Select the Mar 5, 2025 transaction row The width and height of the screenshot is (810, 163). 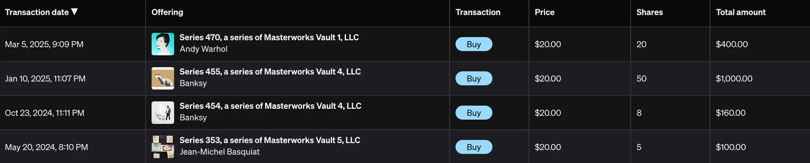click(405, 44)
